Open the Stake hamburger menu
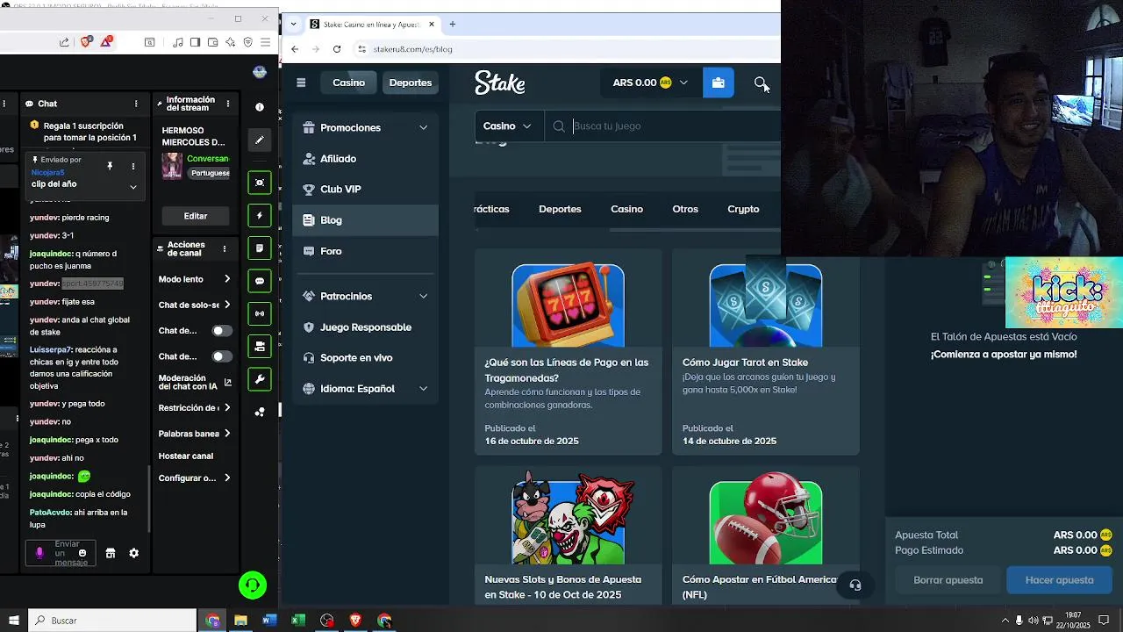 tap(301, 83)
